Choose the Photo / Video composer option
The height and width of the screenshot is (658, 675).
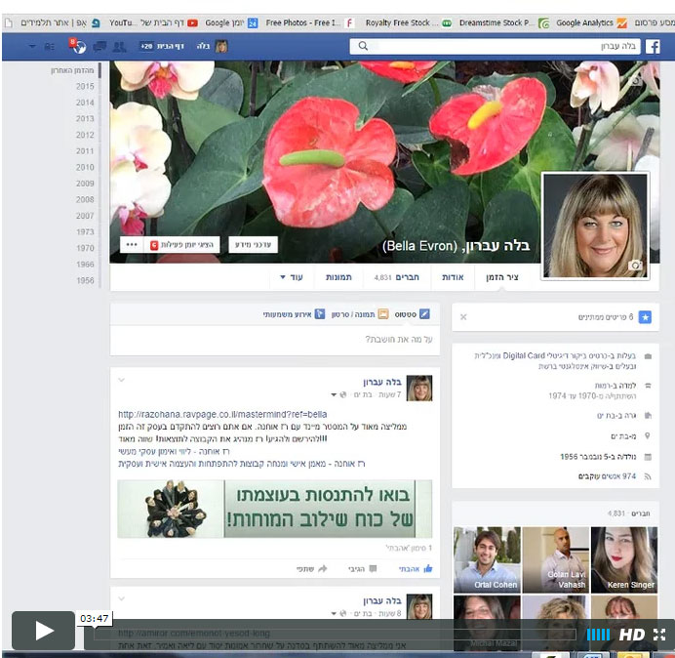tap(360, 314)
